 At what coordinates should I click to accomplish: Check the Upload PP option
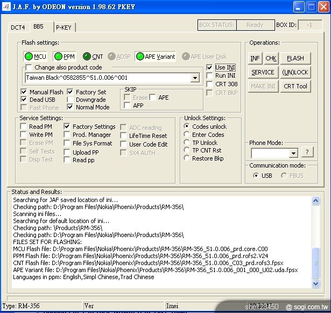67,152
